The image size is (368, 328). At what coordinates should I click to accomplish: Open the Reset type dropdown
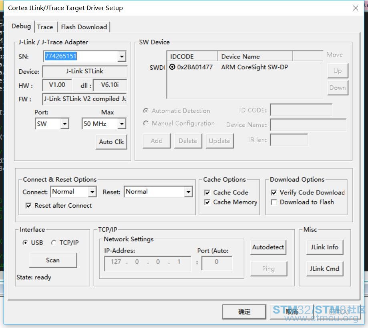point(188,192)
